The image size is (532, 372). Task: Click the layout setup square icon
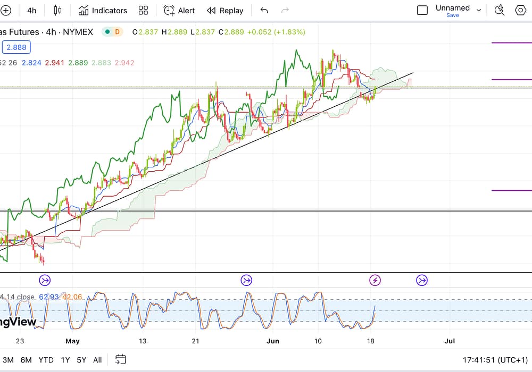tap(422, 10)
